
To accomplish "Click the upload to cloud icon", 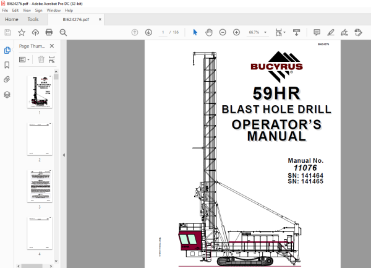I will point(35,32).
